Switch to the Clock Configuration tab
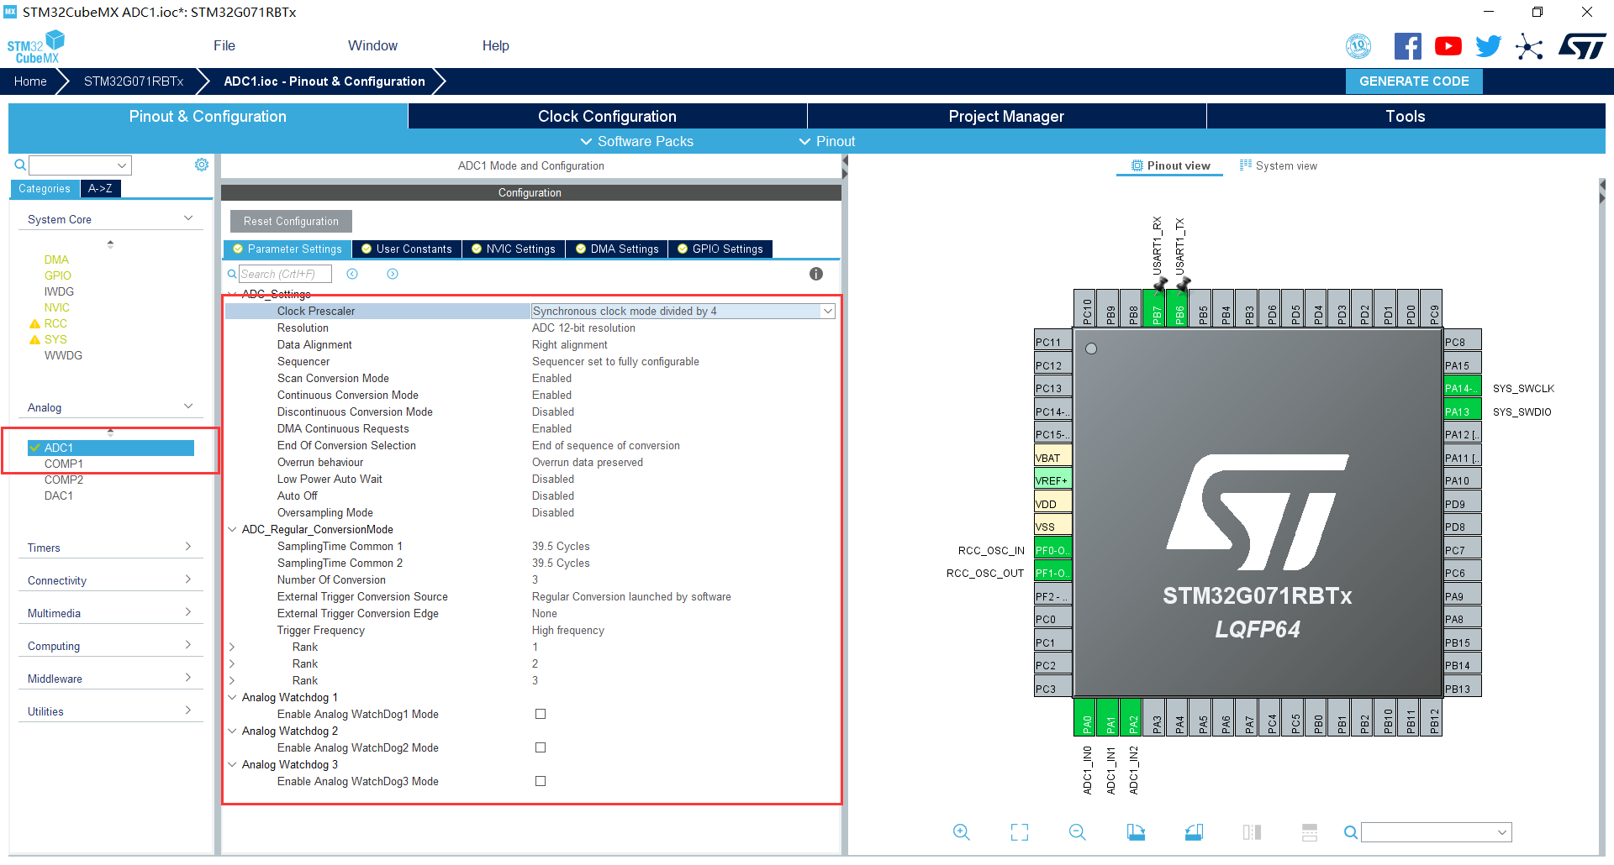 (607, 116)
